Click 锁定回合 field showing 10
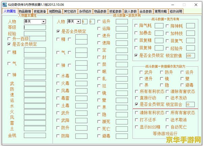The image size is (203, 146). point(190,104)
